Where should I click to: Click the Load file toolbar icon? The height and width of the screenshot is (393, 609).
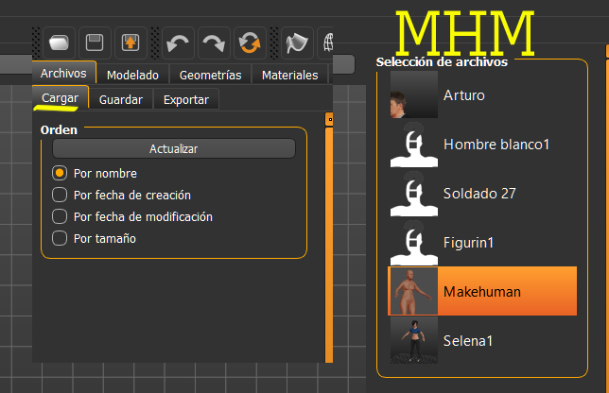click(x=59, y=43)
